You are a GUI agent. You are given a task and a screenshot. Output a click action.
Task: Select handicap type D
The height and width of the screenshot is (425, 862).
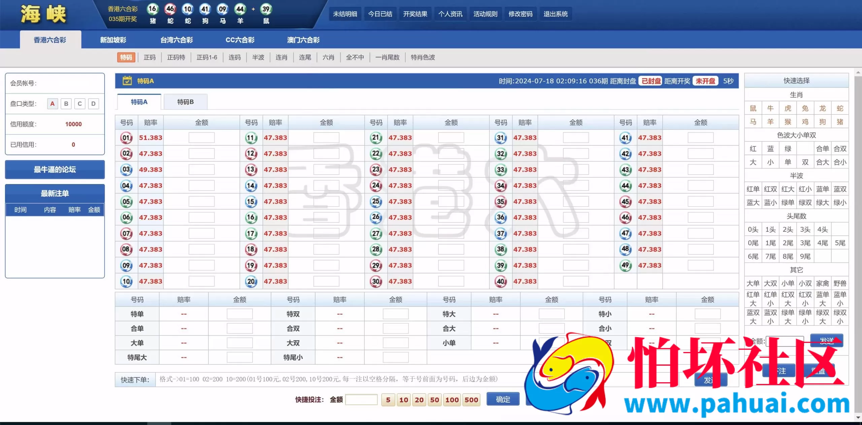(93, 104)
